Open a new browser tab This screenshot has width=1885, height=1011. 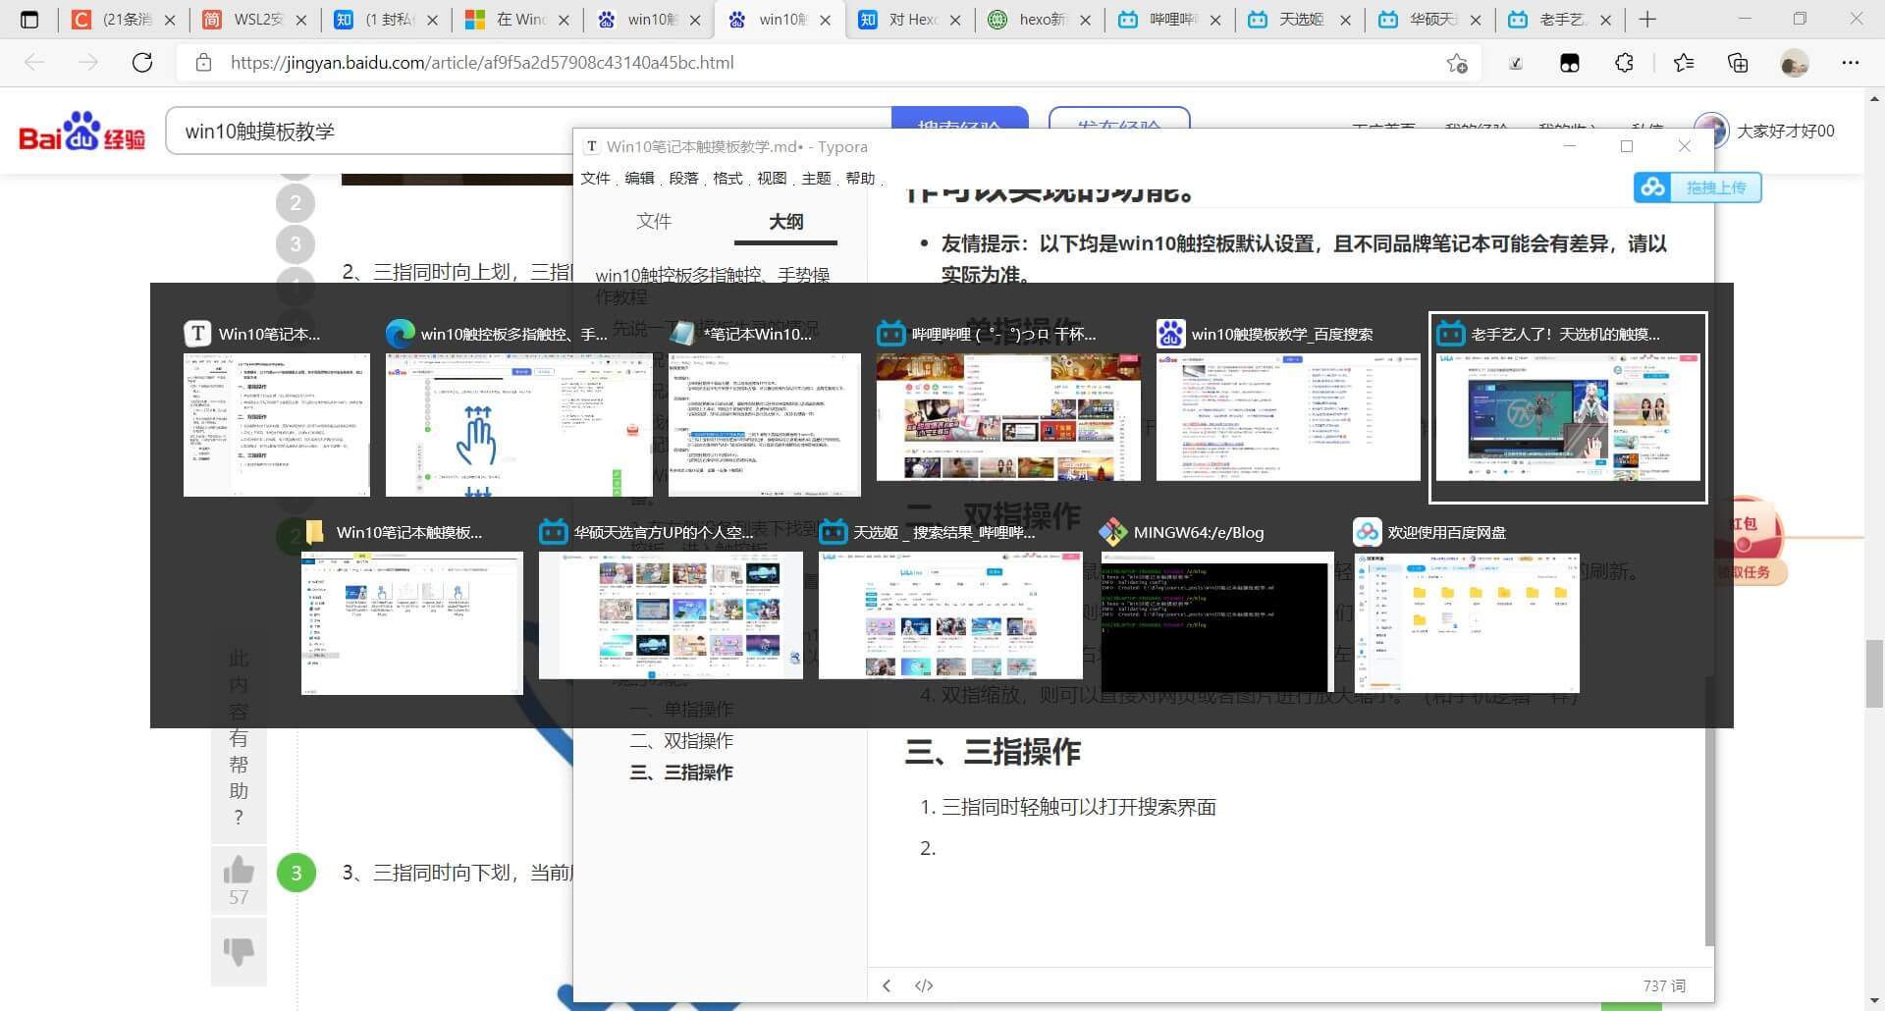[1647, 20]
